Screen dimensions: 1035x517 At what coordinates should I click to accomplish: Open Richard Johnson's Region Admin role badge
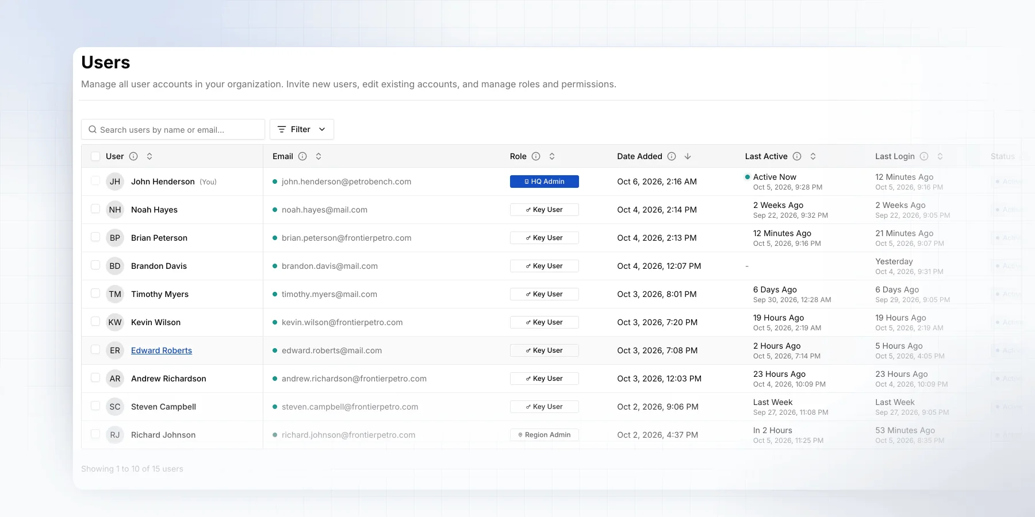pyautogui.click(x=545, y=435)
